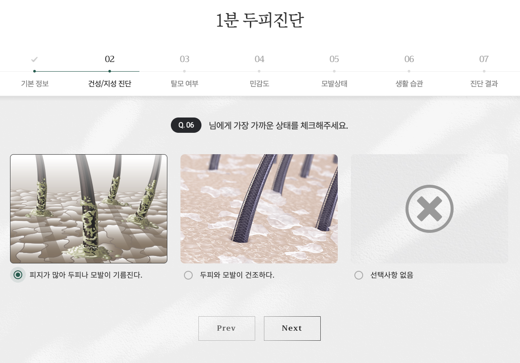Open step 03 탈모 여부

tap(184, 71)
